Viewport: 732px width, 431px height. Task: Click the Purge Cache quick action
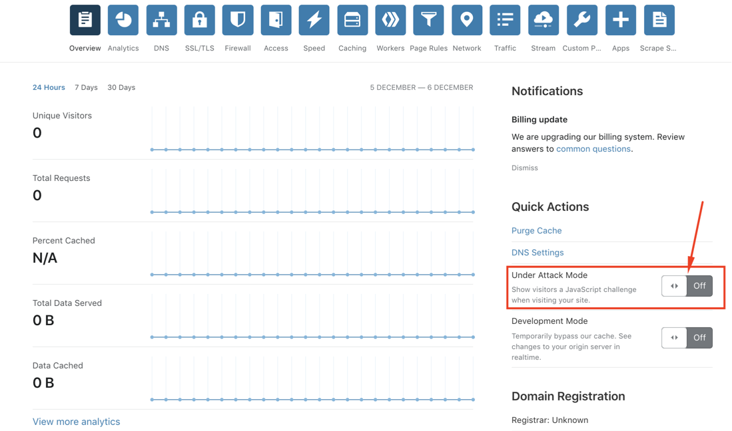(x=536, y=231)
